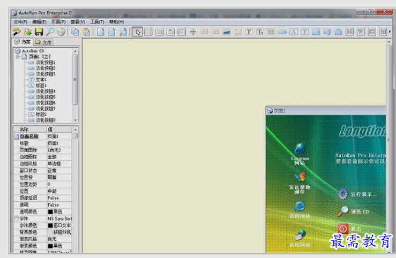Screen dimensions: 396x258
Task: Collapse the 页面1 [主] tree node
Action: pos(18,57)
